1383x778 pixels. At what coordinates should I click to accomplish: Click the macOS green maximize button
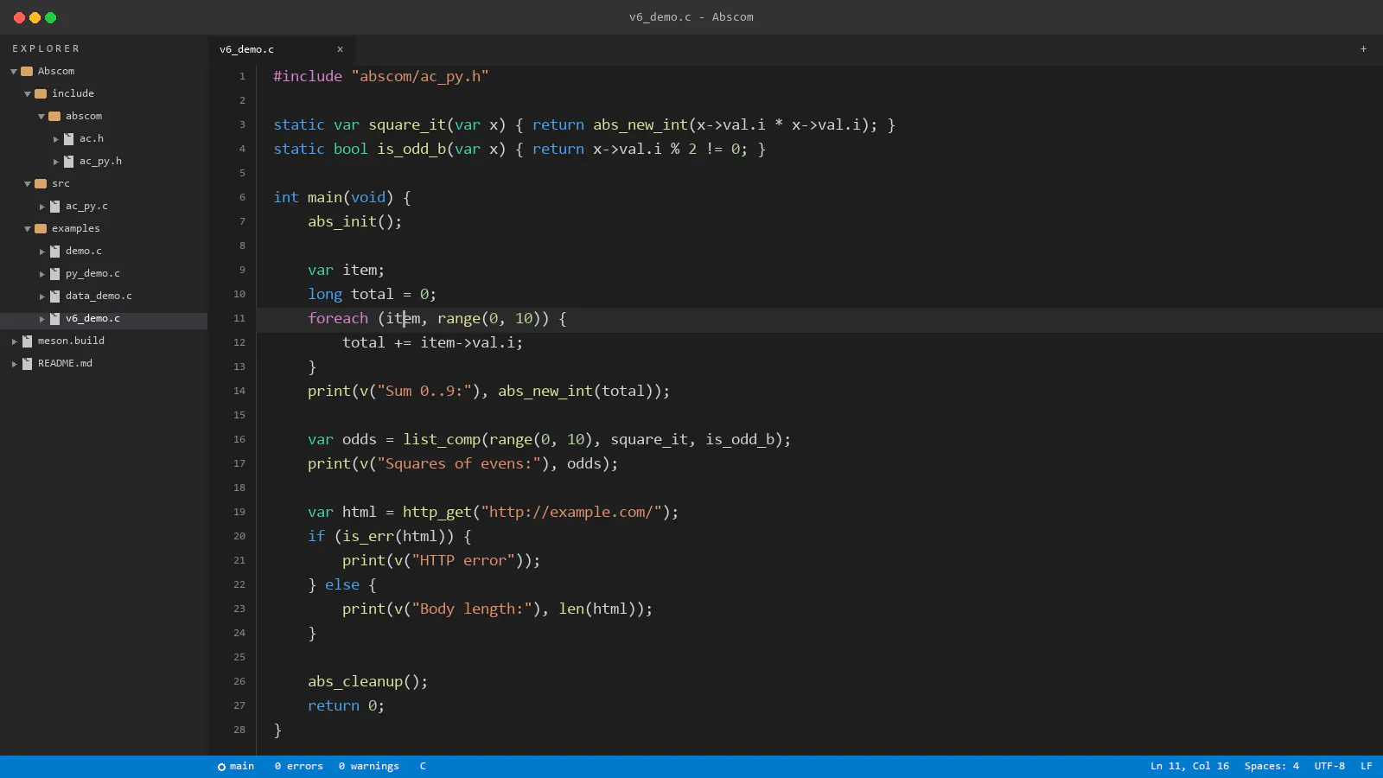click(x=50, y=17)
